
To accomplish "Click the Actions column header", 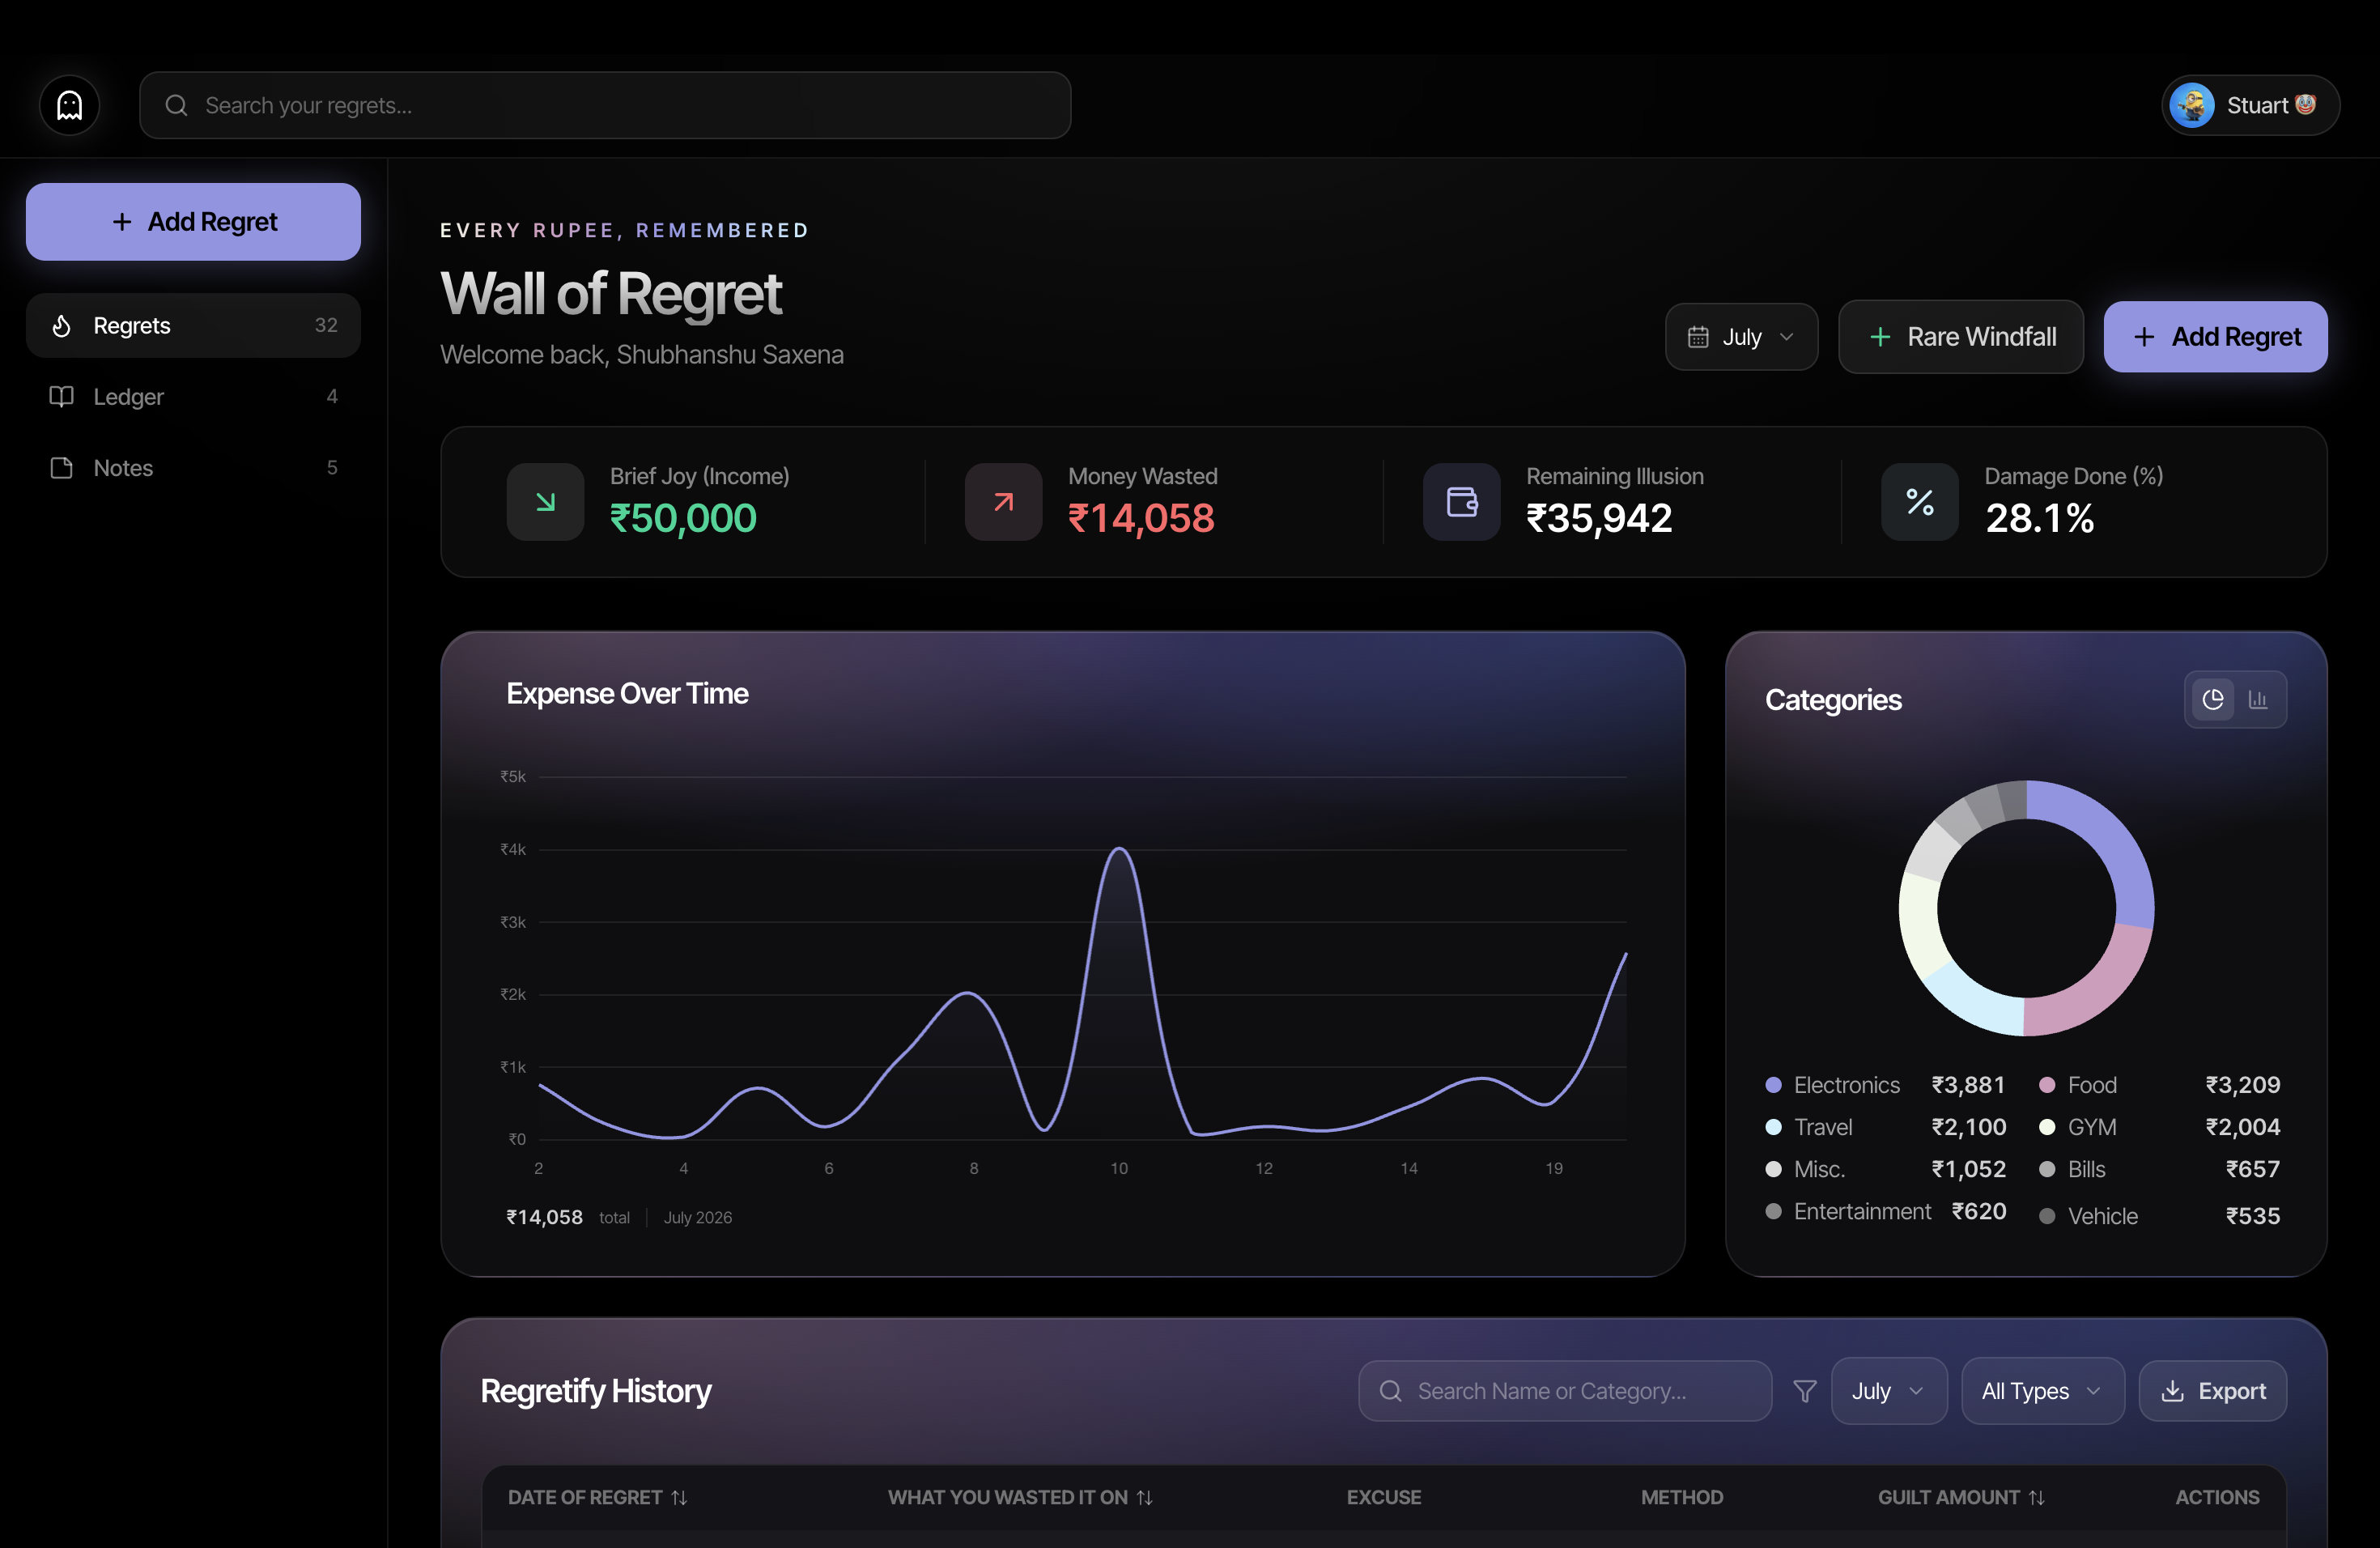I will coord(2217,1497).
